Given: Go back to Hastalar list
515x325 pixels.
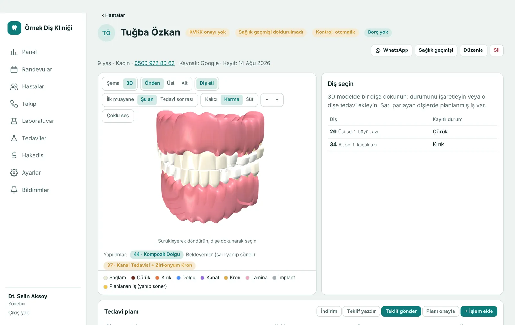Looking at the screenshot, I should click(x=113, y=15).
